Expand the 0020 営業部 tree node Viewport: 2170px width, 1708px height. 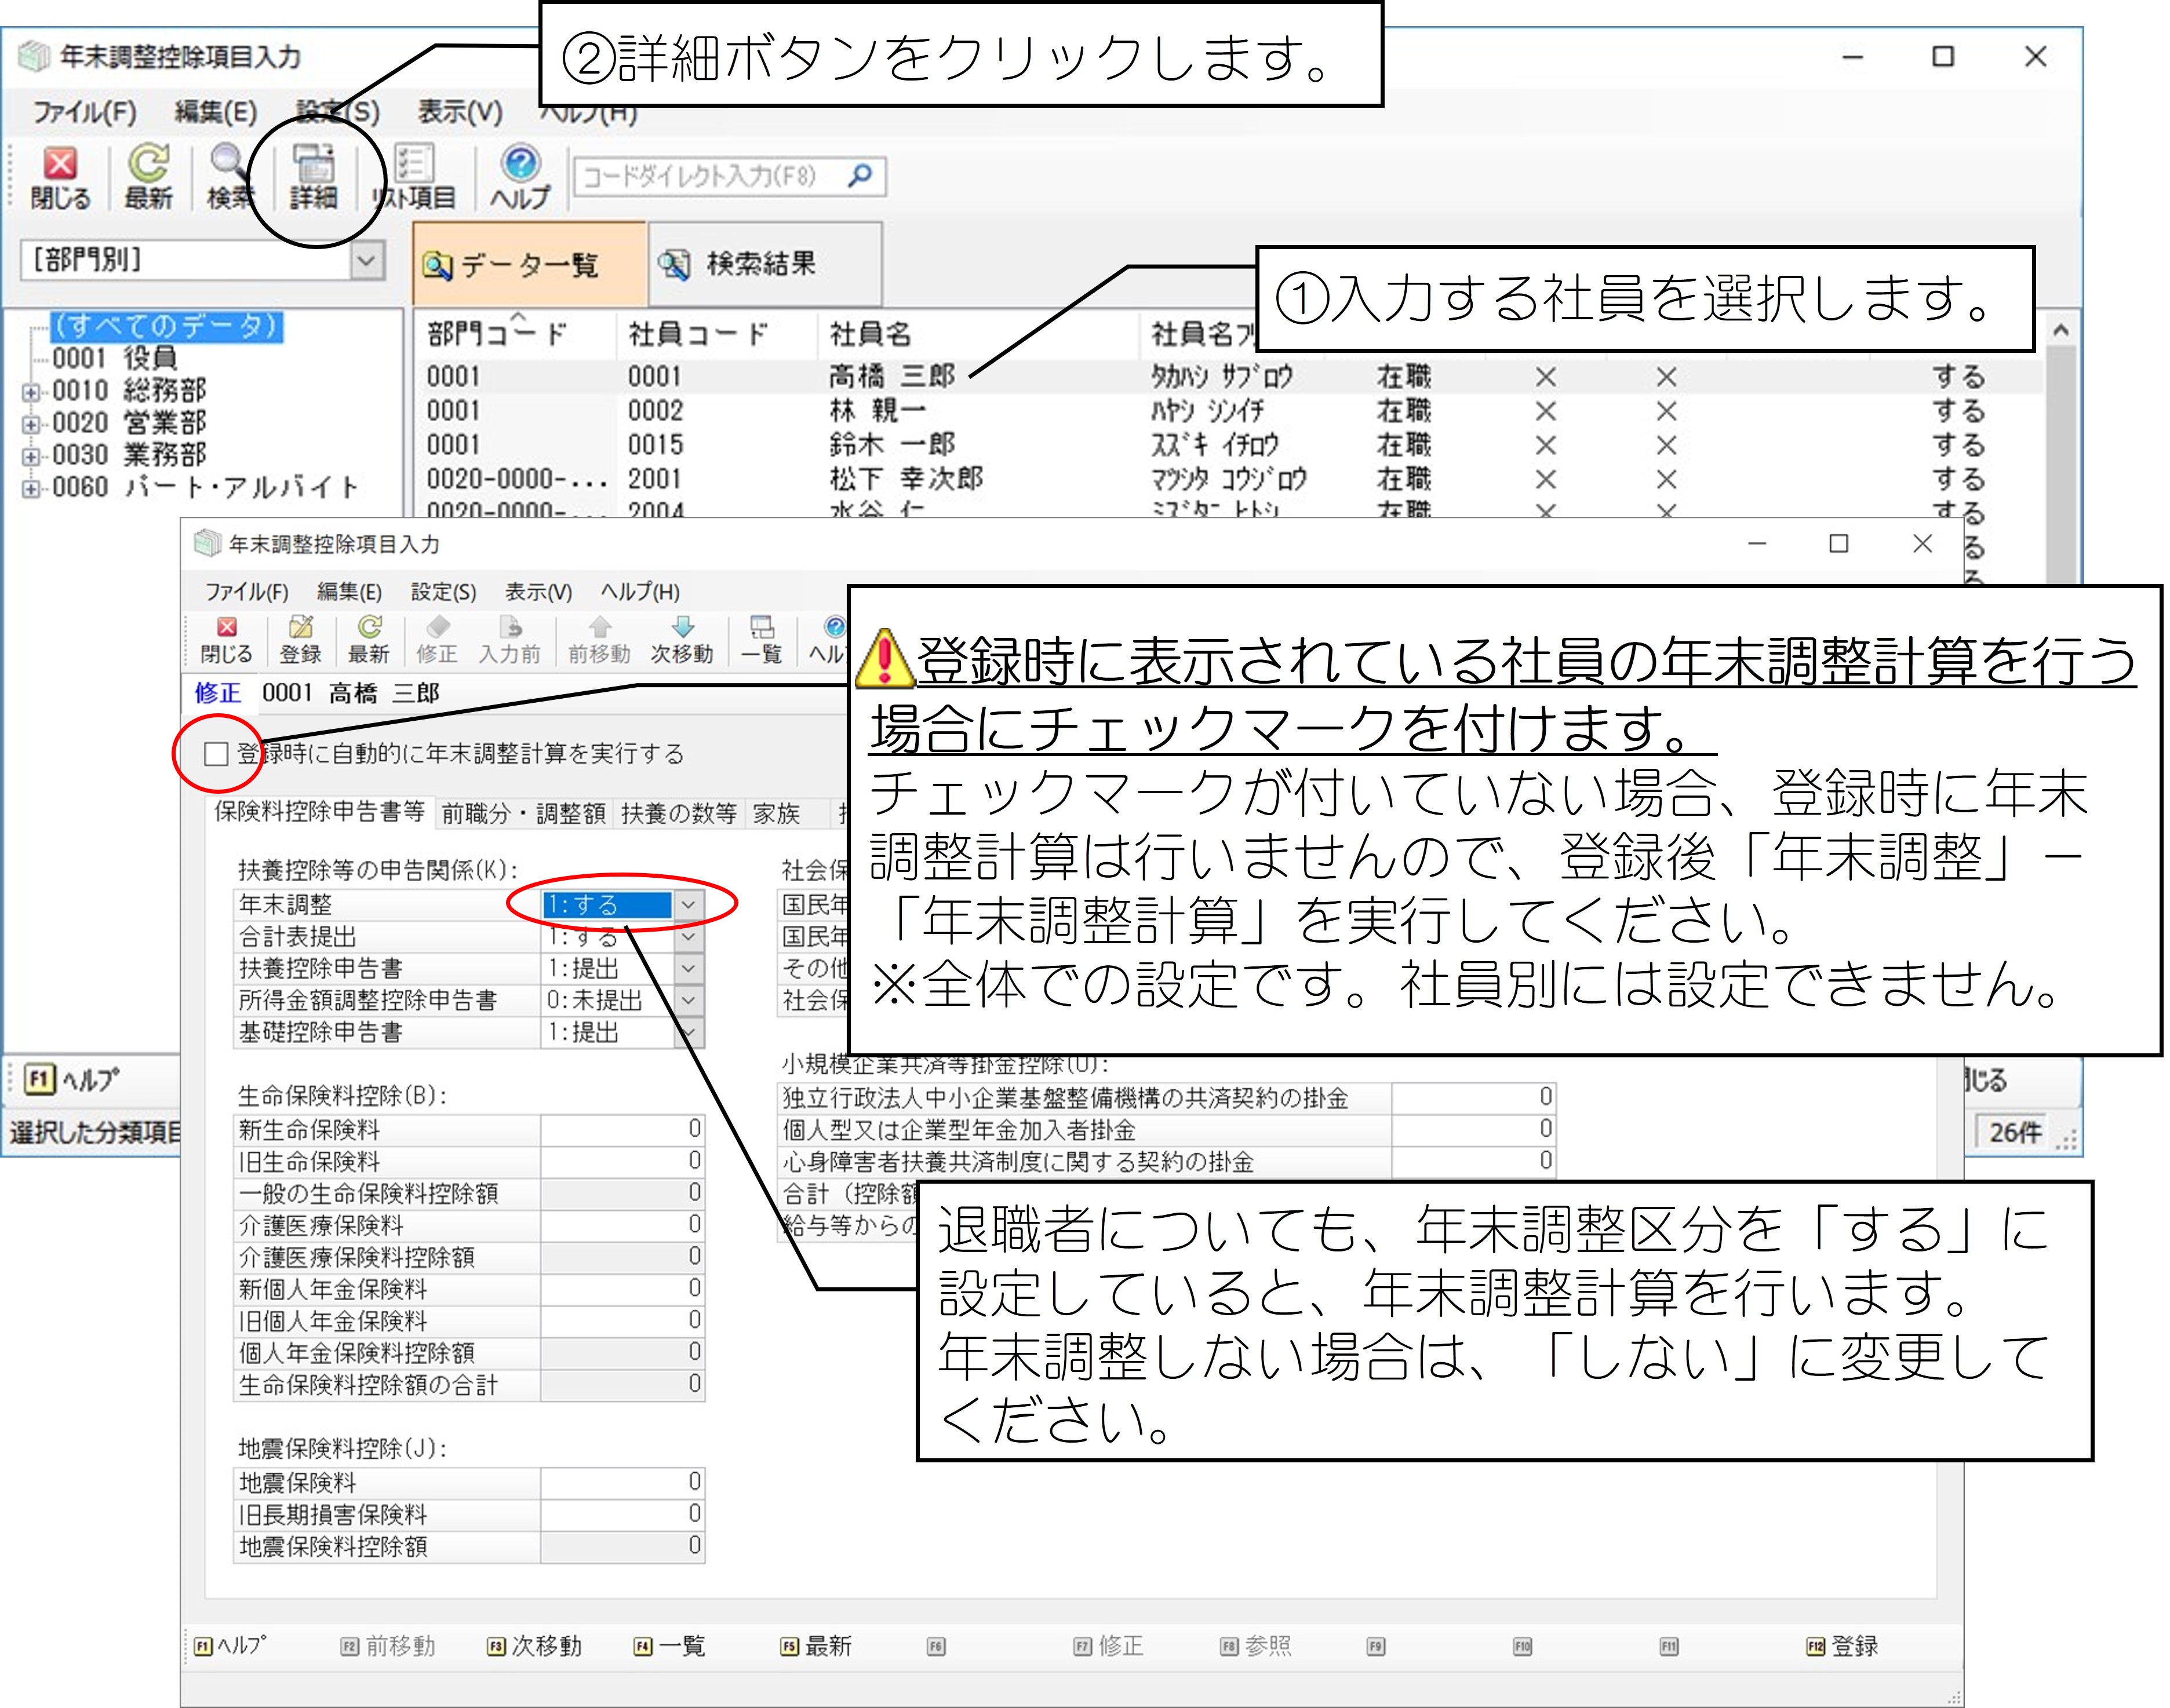(31, 424)
